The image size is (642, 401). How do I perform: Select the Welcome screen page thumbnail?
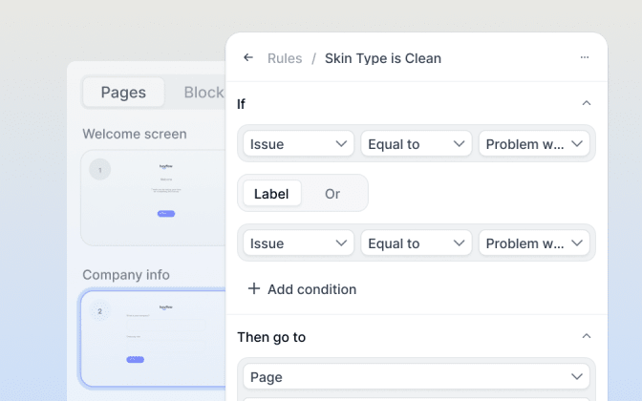[x=153, y=198]
